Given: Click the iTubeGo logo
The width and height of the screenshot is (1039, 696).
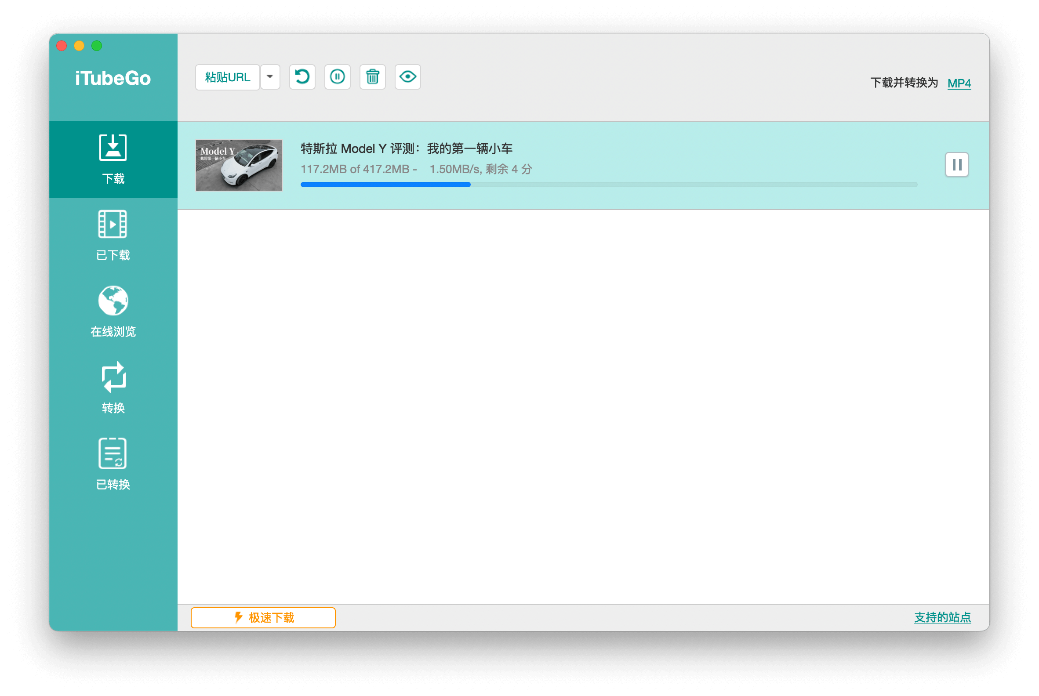Looking at the screenshot, I should [x=113, y=79].
